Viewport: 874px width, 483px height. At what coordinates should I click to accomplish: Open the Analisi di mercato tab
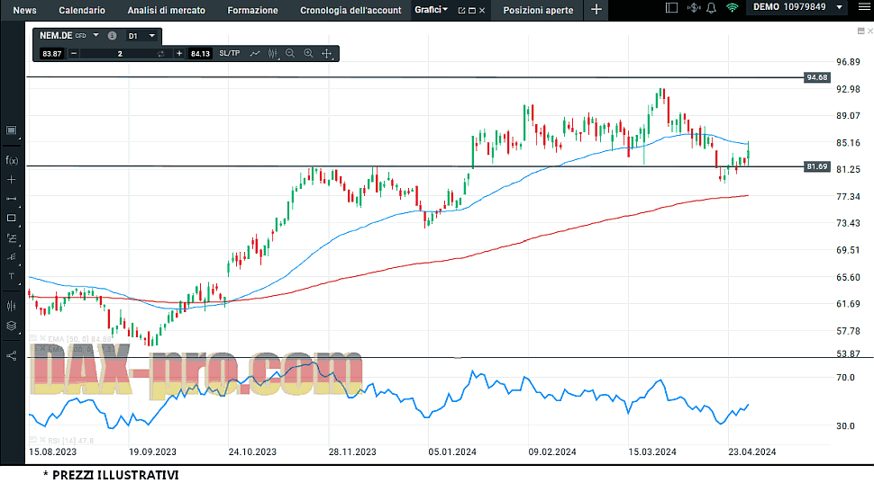(x=166, y=10)
